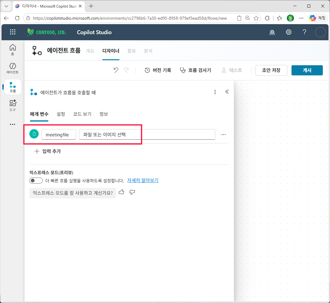This screenshot has width=330, height=303.
Task: Close the 디자이너 browser tab
Action: (x=80, y=6)
